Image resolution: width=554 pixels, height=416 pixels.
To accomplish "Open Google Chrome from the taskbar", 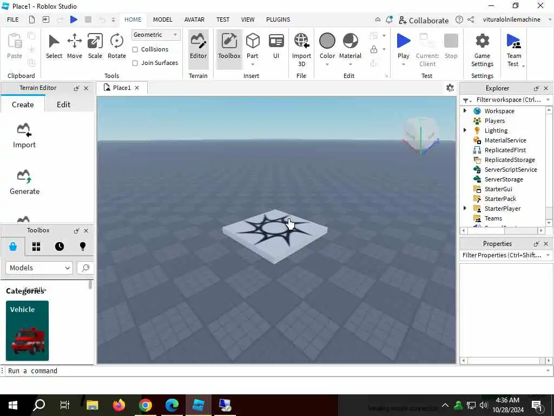I will (x=145, y=405).
